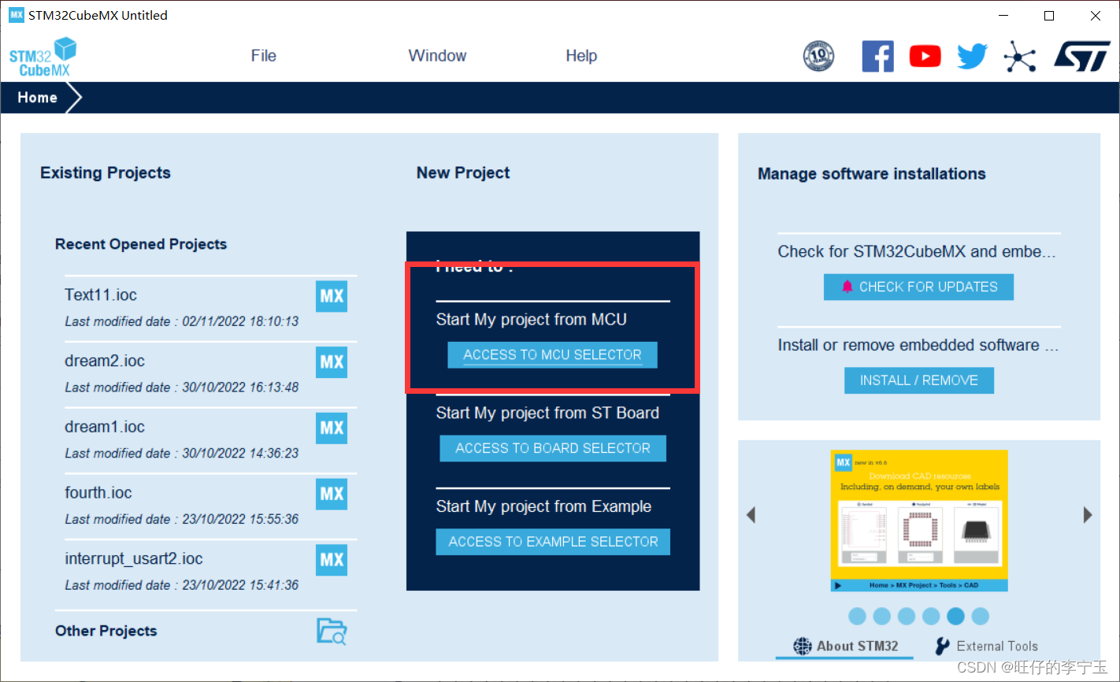Click the date 02/11/2022 18:10:13
Viewport: 1120px width, 682px height.
point(240,321)
